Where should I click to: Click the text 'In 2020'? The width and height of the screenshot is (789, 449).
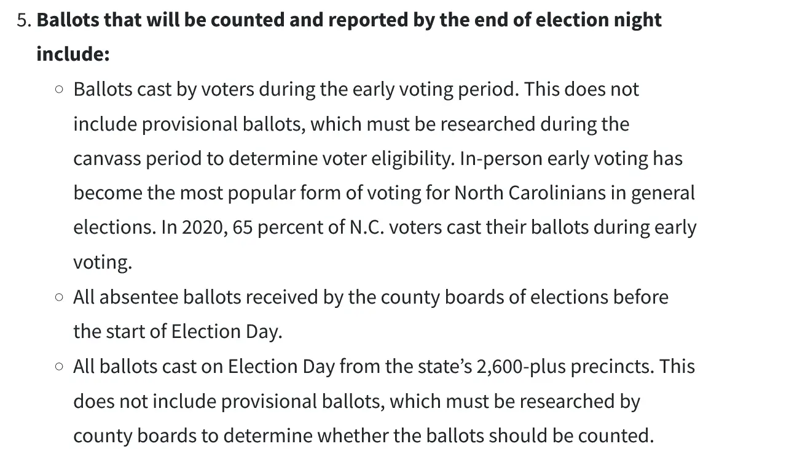pos(194,228)
